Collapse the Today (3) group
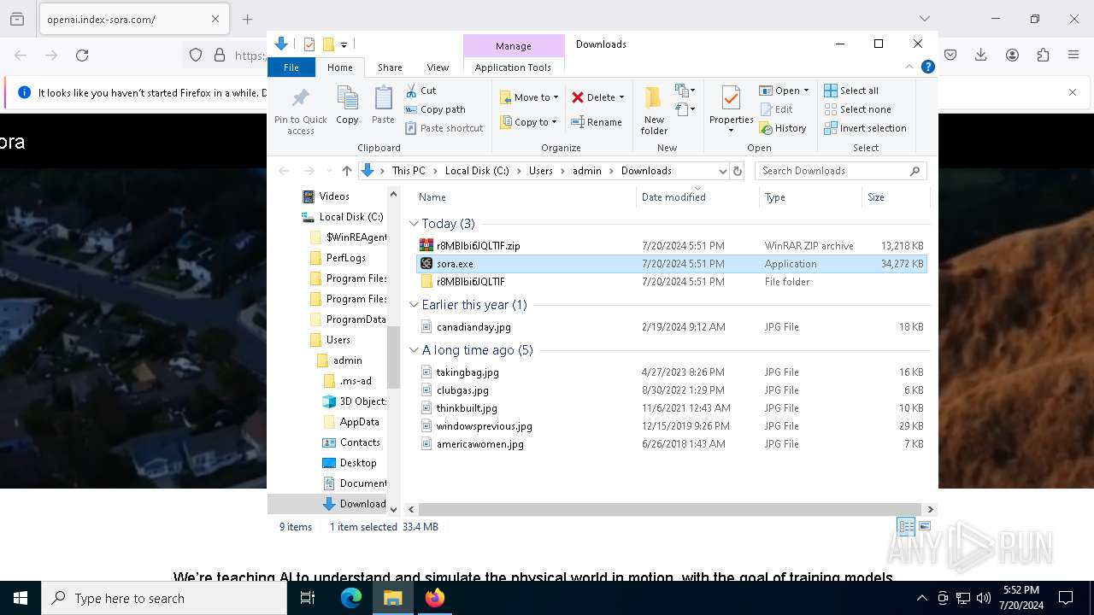 coord(414,224)
